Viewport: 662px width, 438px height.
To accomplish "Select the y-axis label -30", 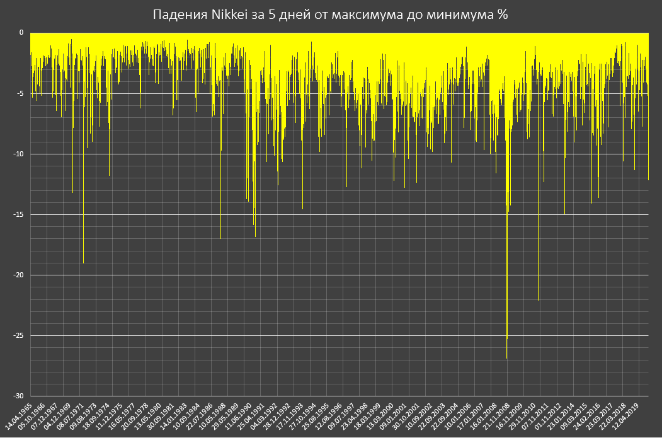I will point(18,396).
